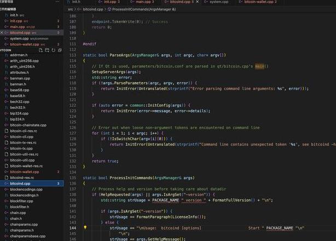Click SetupServerArgs call on line 116
This screenshot has height=241, width=336.
click(x=109, y=72)
